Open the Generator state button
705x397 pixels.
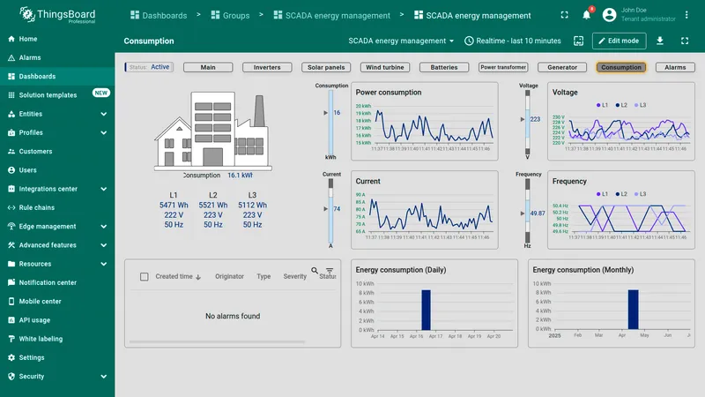click(562, 68)
